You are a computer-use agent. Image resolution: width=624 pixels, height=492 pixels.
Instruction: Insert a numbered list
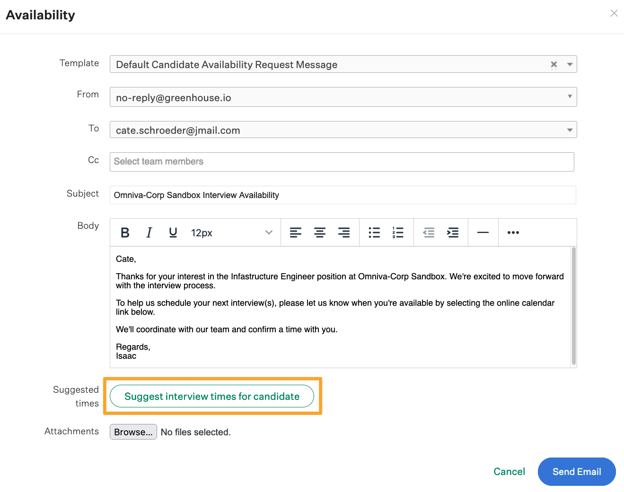[398, 233]
